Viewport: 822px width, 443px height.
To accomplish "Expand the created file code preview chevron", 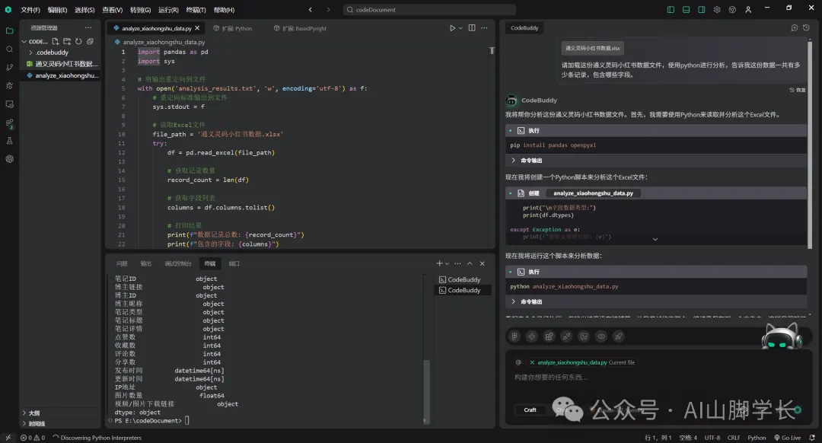I will point(655,239).
